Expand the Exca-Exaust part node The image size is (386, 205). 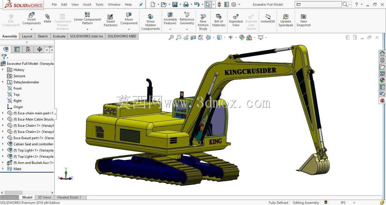point(3,138)
